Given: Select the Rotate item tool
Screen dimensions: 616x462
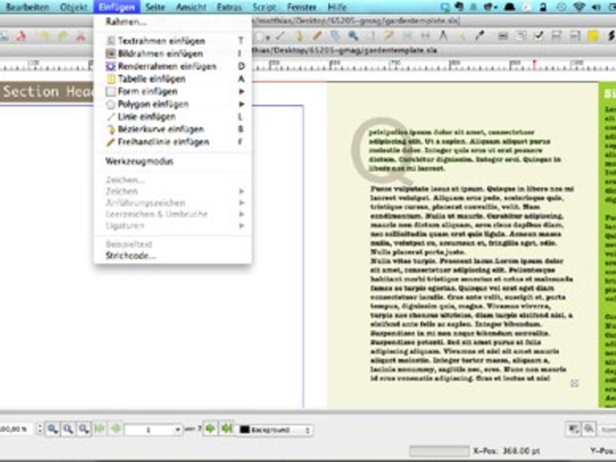Looking at the screenshot, I should tap(334, 36).
